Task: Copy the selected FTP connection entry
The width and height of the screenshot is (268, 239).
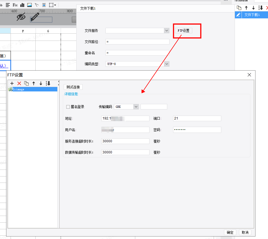Action: coord(26,83)
